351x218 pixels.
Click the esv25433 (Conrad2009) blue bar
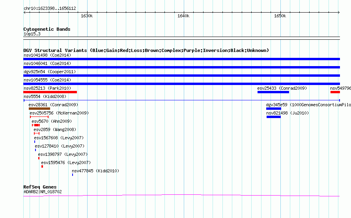click(273, 92)
